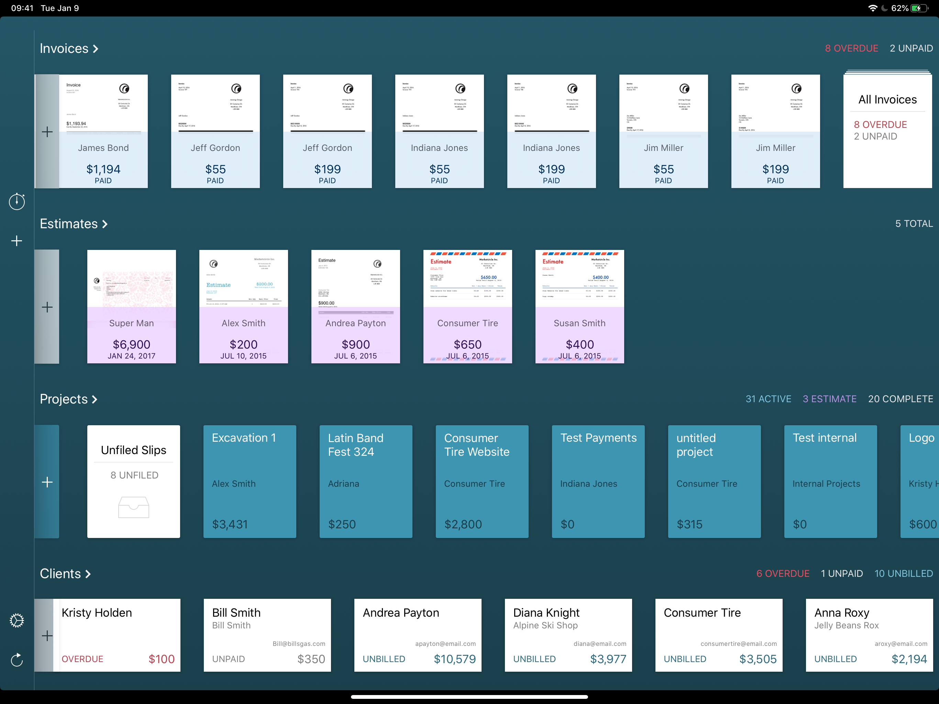Click the Unfiled Slips inbox tray icon
939x704 pixels.
point(134,507)
